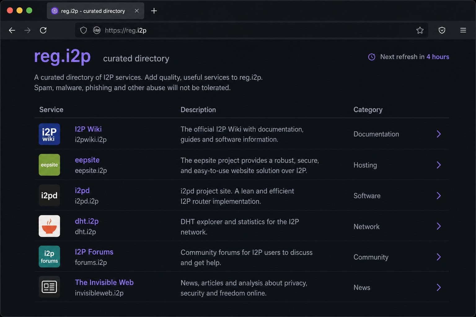Expand the i2pd Software row chevron

point(439,195)
